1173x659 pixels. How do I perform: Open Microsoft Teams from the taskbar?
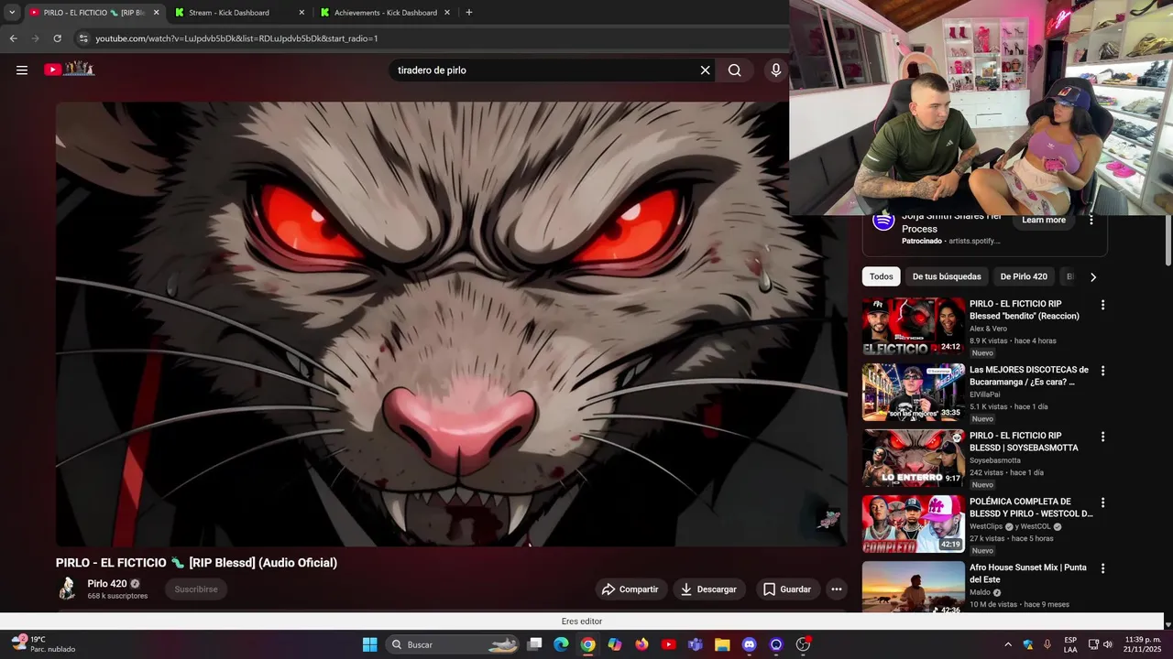pyautogui.click(x=695, y=644)
